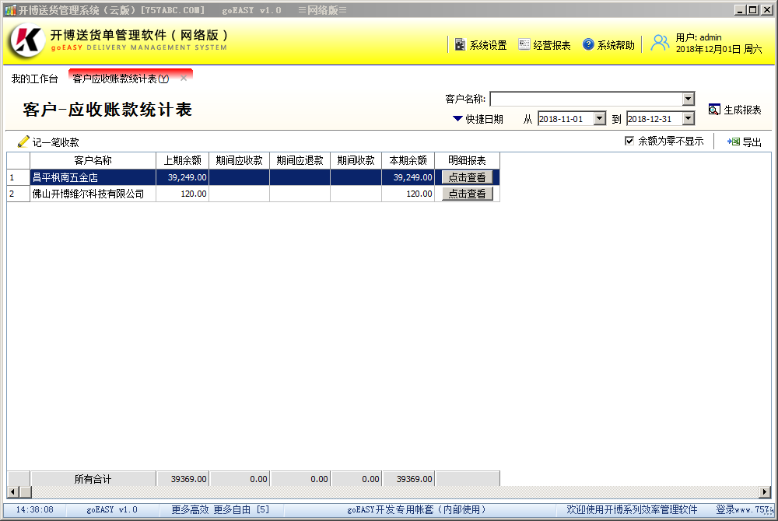This screenshot has height=521, width=778.
Task: Click 点击查看 for 昌平枫南五金店
Action: point(467,177)
